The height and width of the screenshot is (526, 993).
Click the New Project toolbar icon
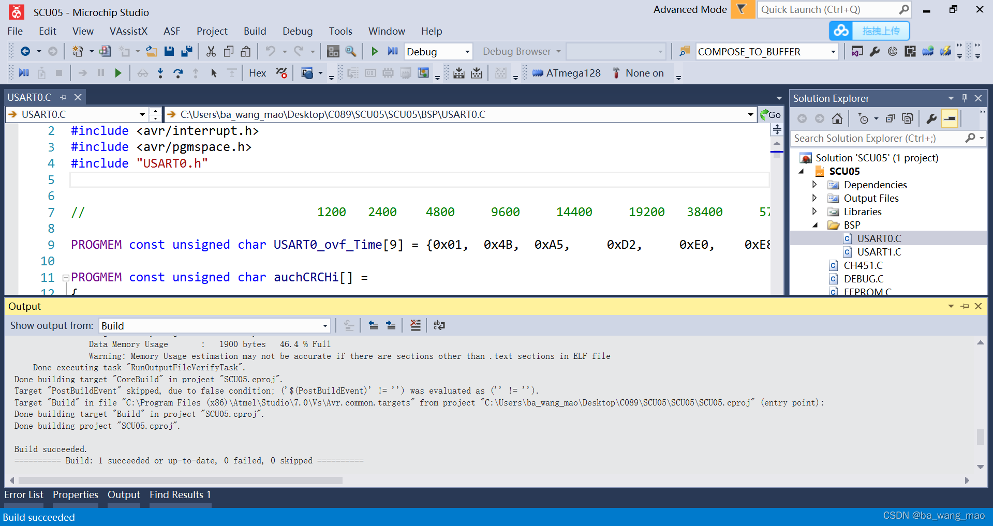[78, 51]
